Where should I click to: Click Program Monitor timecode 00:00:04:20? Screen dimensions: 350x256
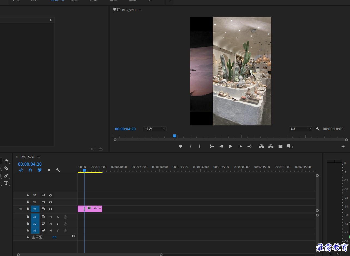pos(125,129)
